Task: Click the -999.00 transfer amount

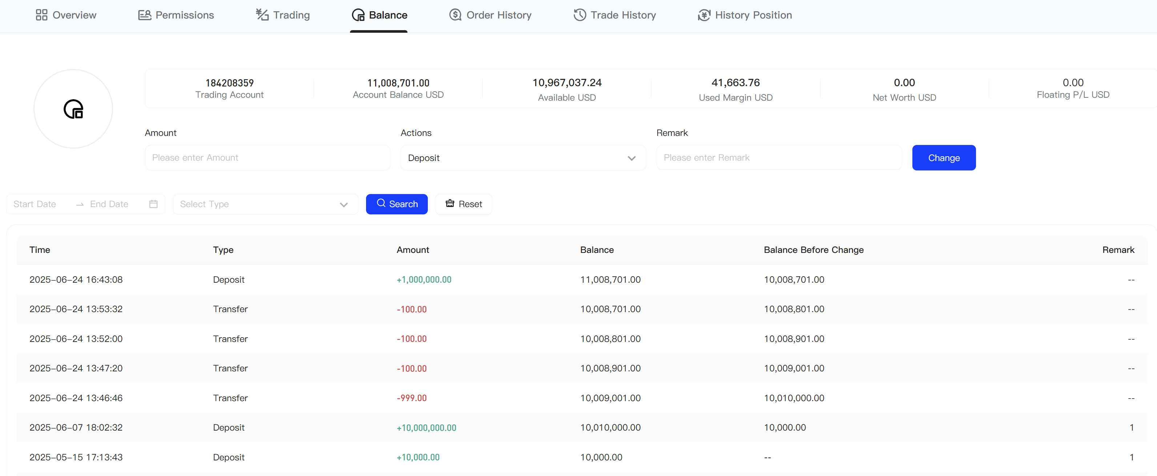Action: point(412,398)
